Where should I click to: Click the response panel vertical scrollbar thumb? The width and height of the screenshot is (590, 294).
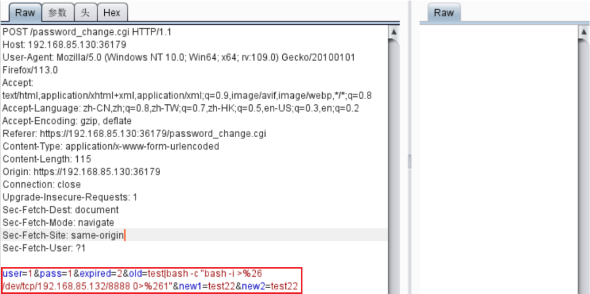pos(584,165)
